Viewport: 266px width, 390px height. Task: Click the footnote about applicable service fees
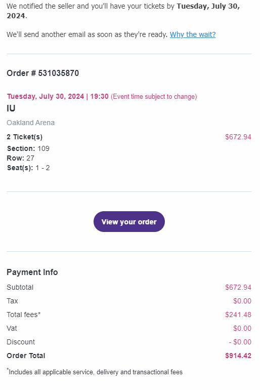[95, 372]
